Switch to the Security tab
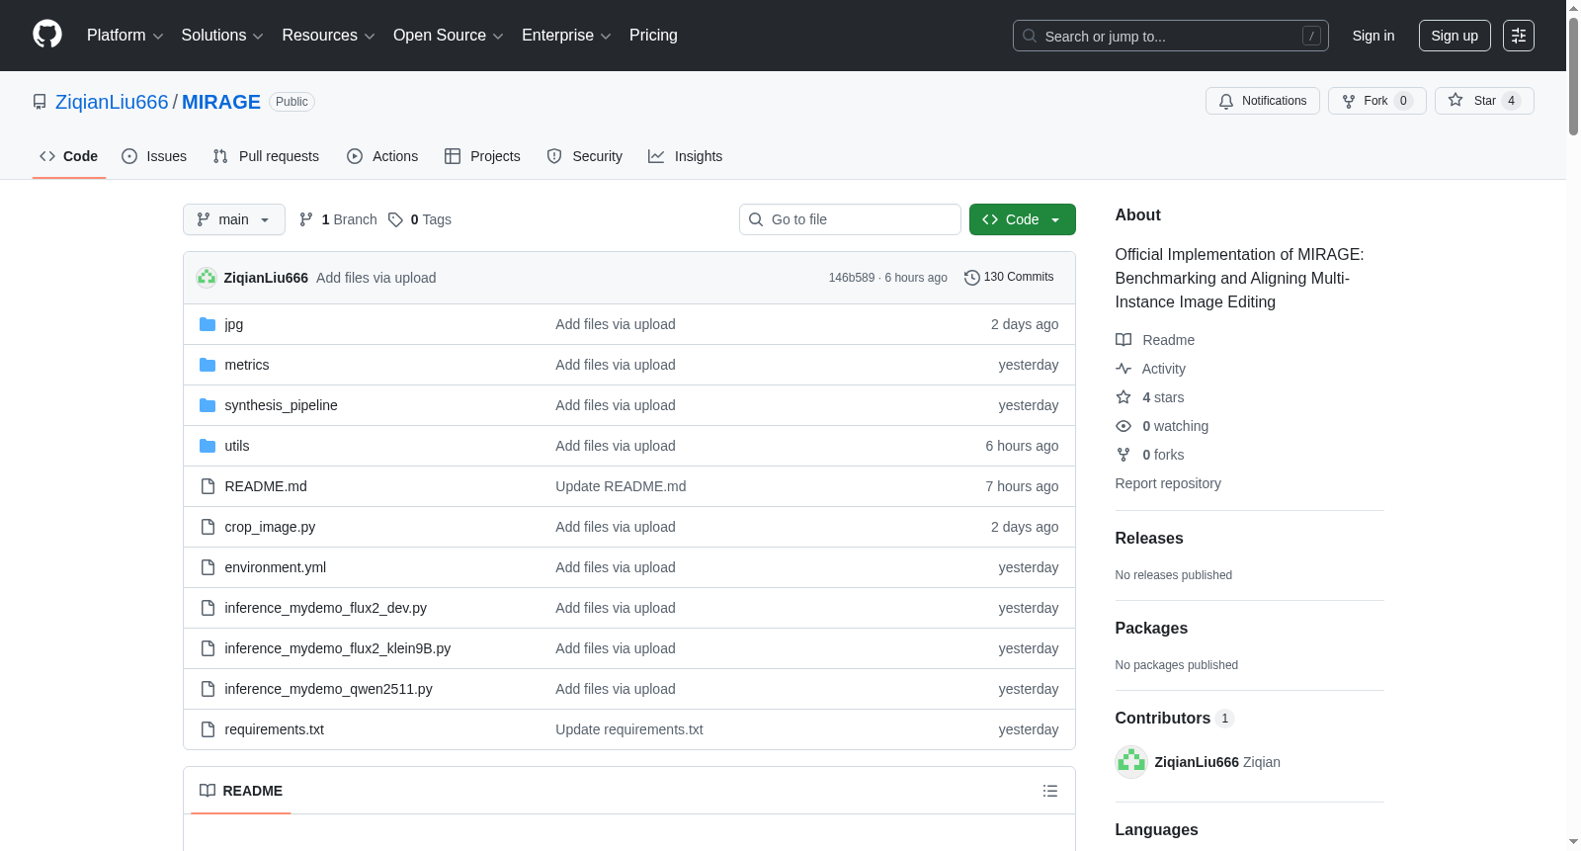The height and width of the screenshot is (851, 1581). [585, 156]
